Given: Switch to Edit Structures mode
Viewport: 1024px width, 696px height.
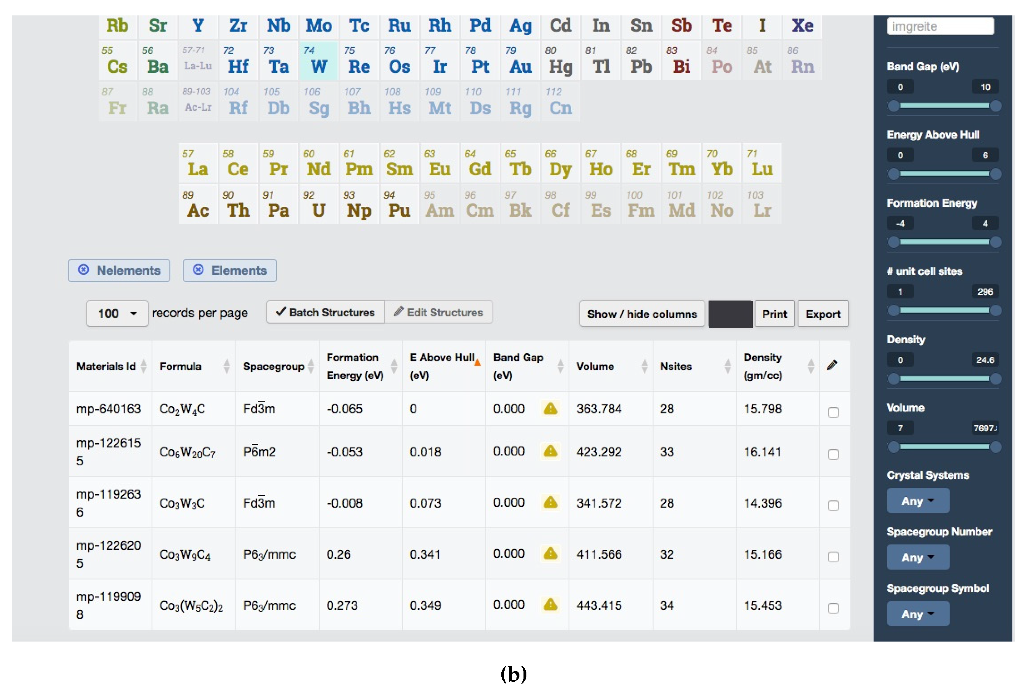Looking at the screenshot, I should point(439,312).
